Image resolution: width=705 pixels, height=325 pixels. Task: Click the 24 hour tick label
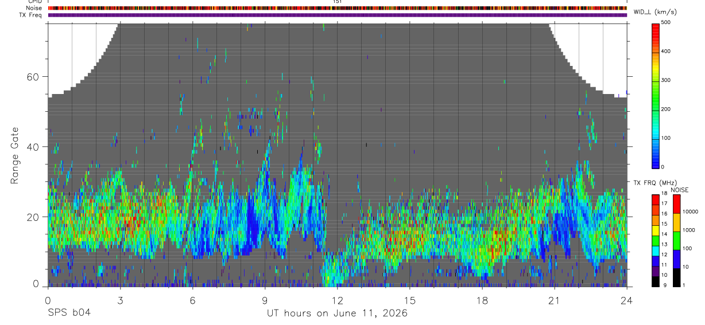(626, 299)
